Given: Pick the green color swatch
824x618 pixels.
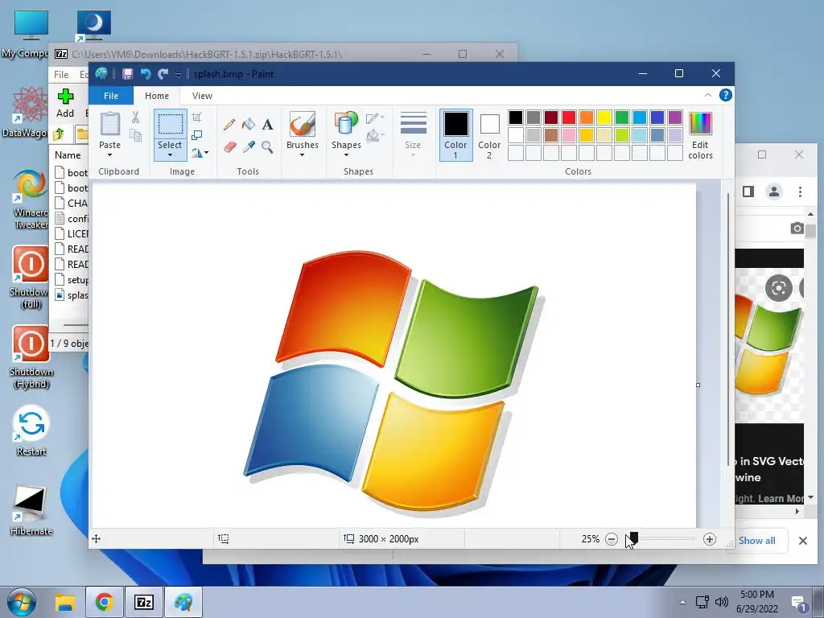Looking at the screenshot, I should pos(622,117).
